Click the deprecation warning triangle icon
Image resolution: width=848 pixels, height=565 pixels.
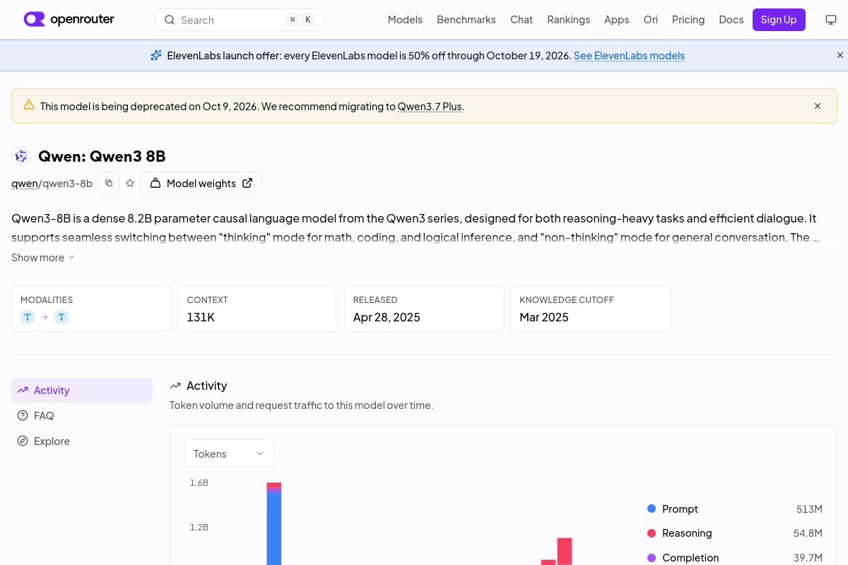pyautogui.click(x=29, y=105)
